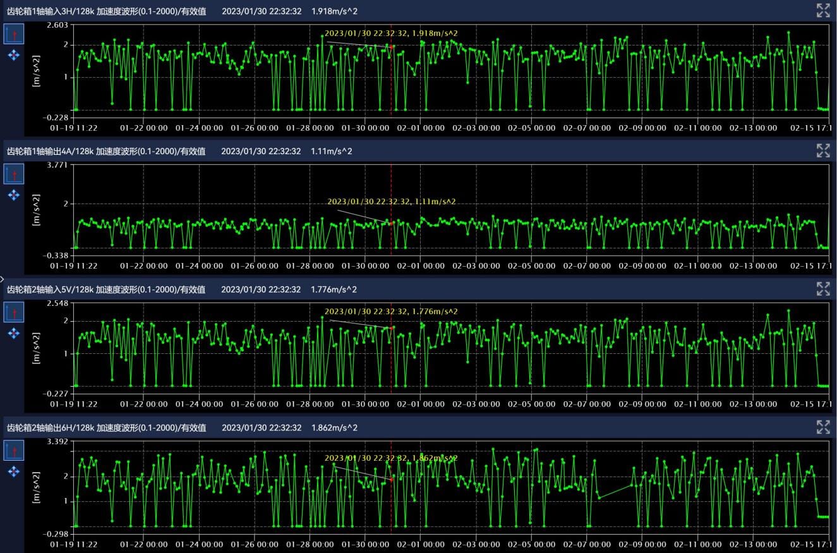Click red cursor marker point in 6H chart

(x=392, y=480)
